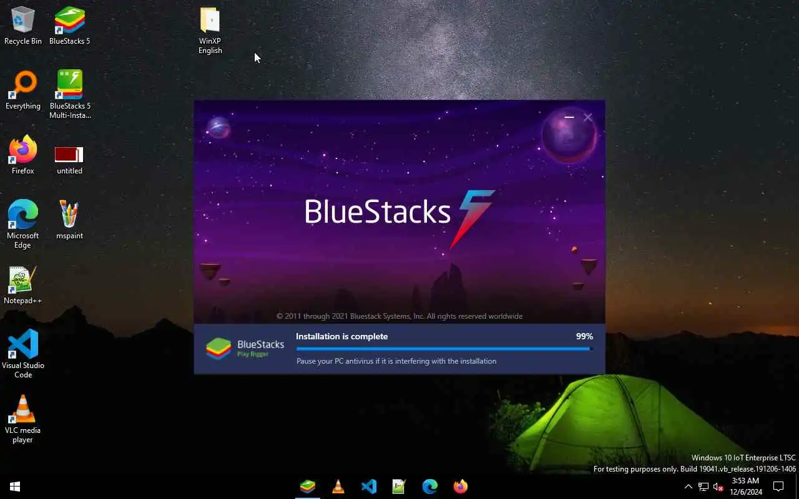Open the Action Center notifications icon

click(778, 487)
